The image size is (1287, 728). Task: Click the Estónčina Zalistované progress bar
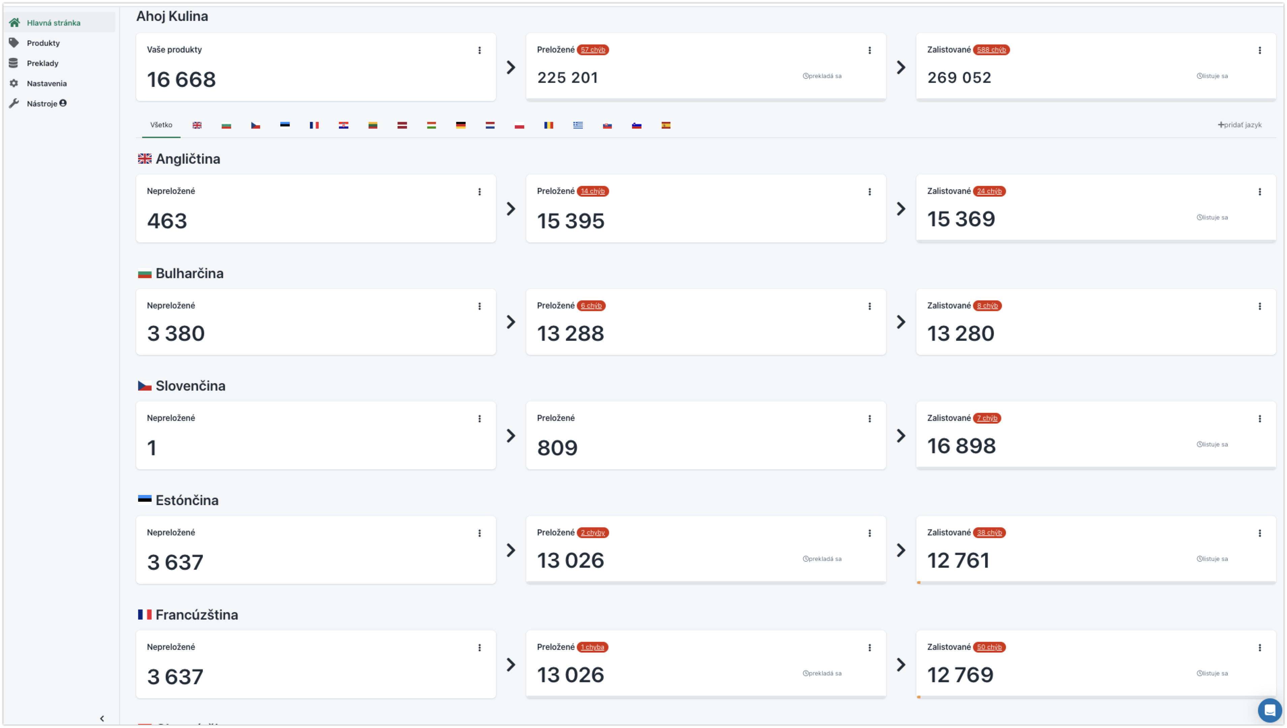1096,583
